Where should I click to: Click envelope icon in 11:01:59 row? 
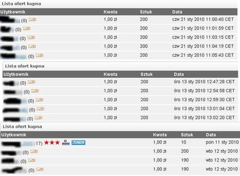[x=26, y=28]
